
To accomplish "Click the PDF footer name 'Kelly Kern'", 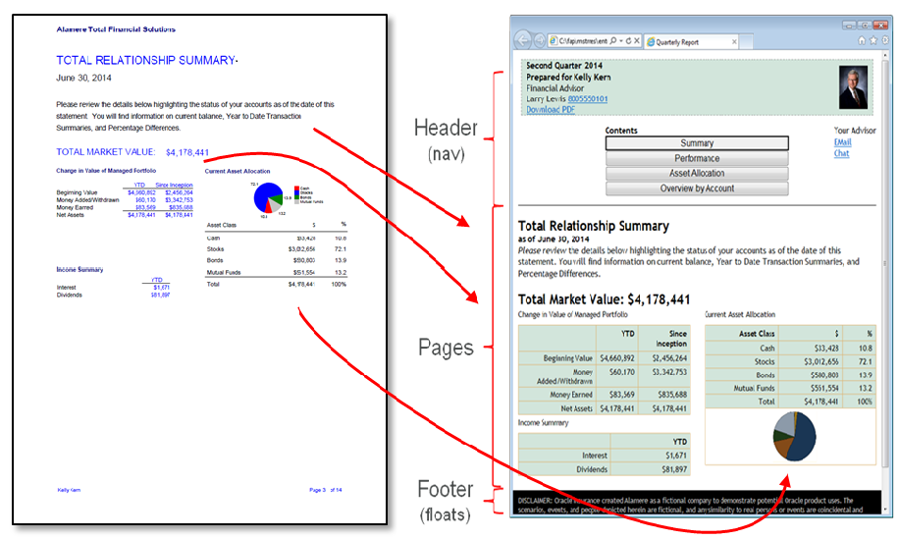I will (x=69, y=490).
